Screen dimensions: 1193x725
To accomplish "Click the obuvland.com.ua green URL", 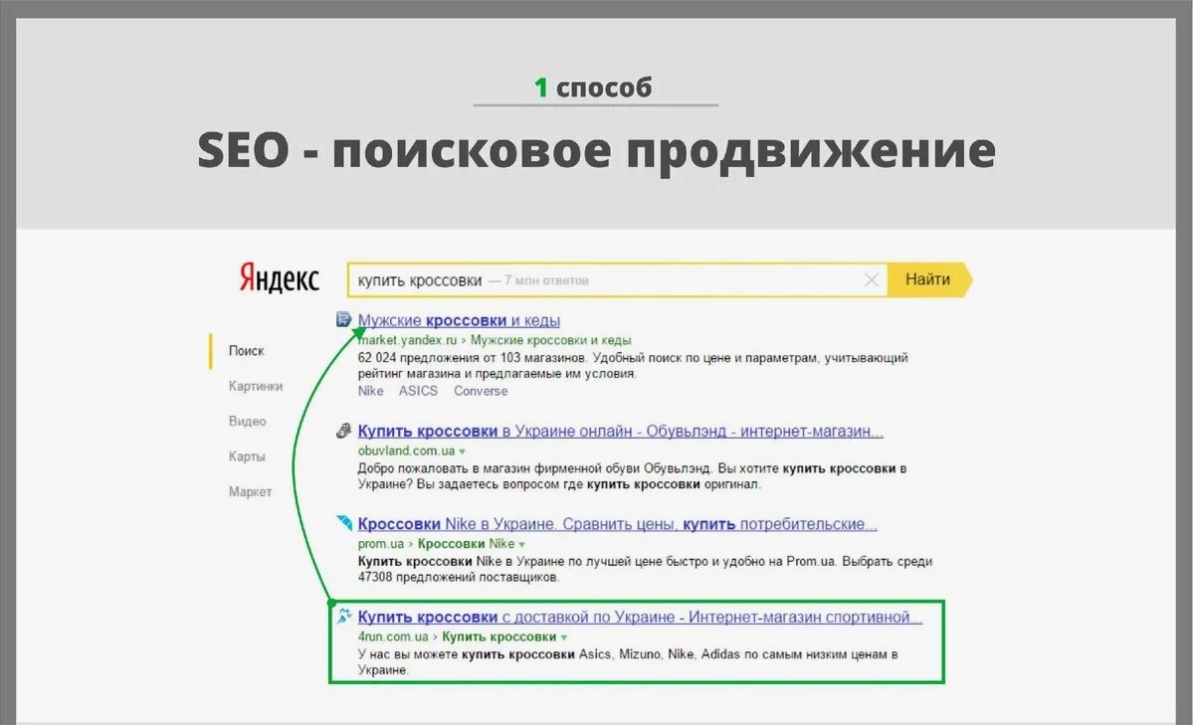I will (x=406, y=452).
